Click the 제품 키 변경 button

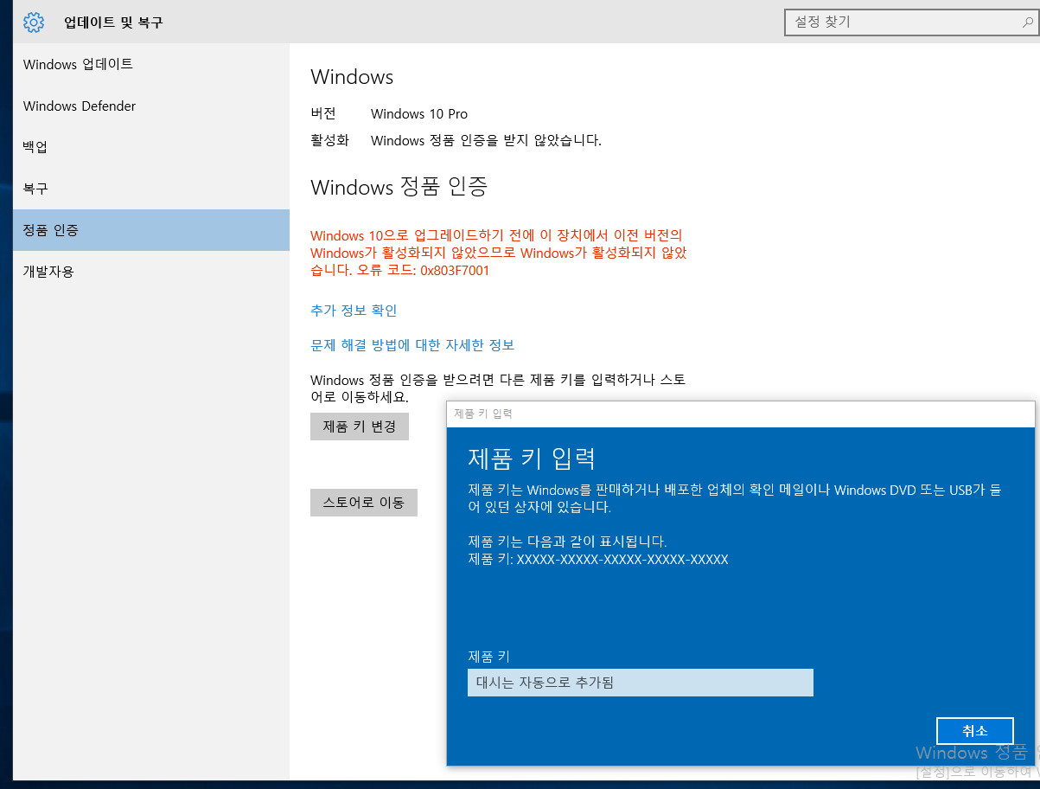360,427
